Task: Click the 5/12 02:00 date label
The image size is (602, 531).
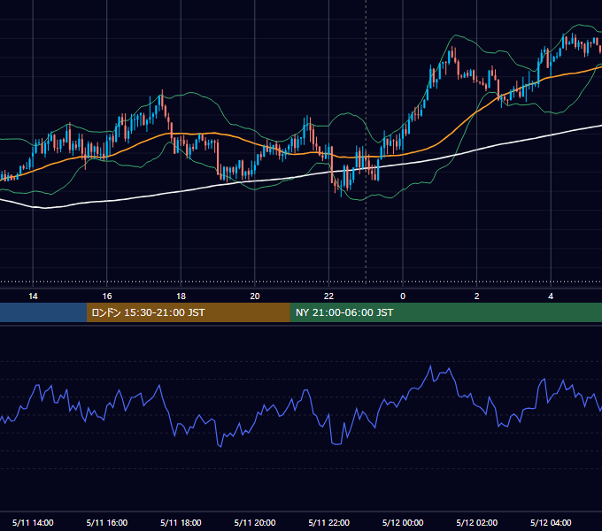Action: 477,522
